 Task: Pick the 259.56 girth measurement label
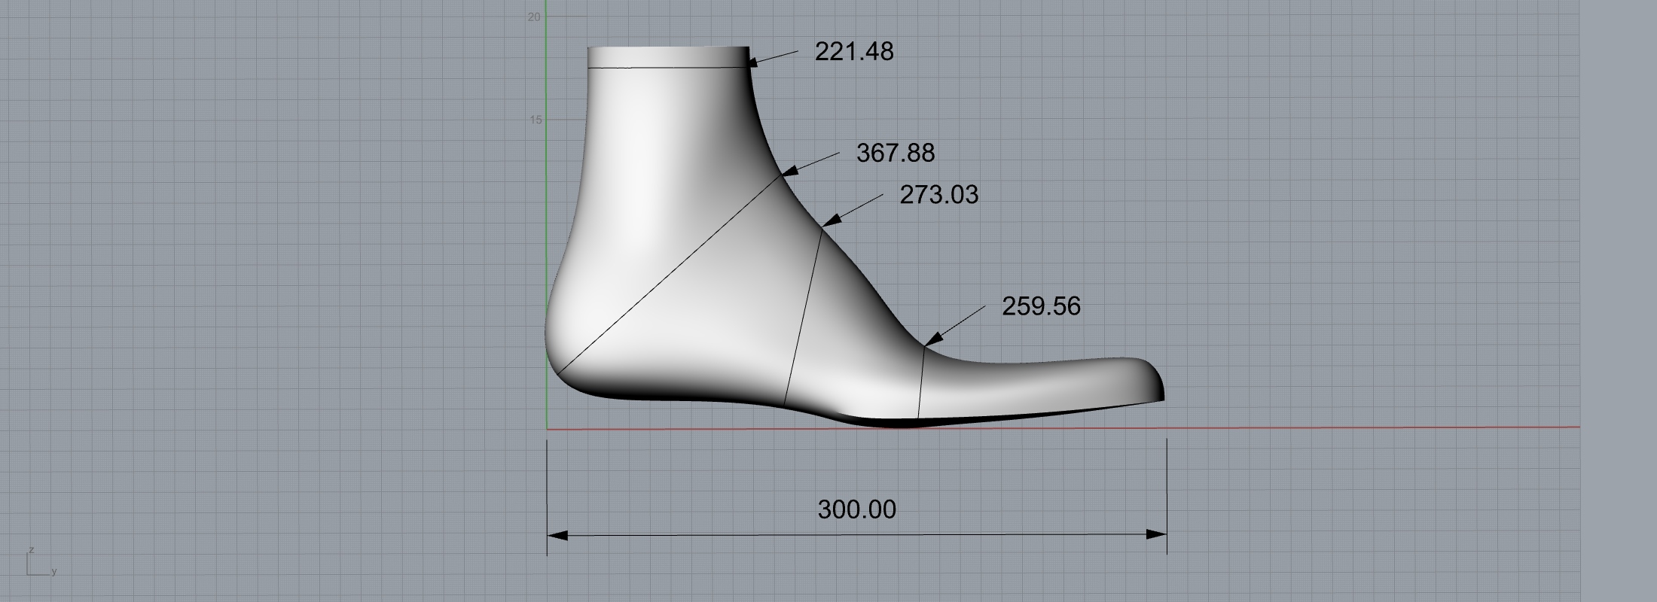1041,306
